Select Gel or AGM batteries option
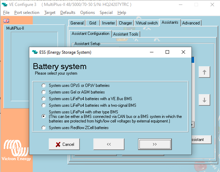 (44, 92)
